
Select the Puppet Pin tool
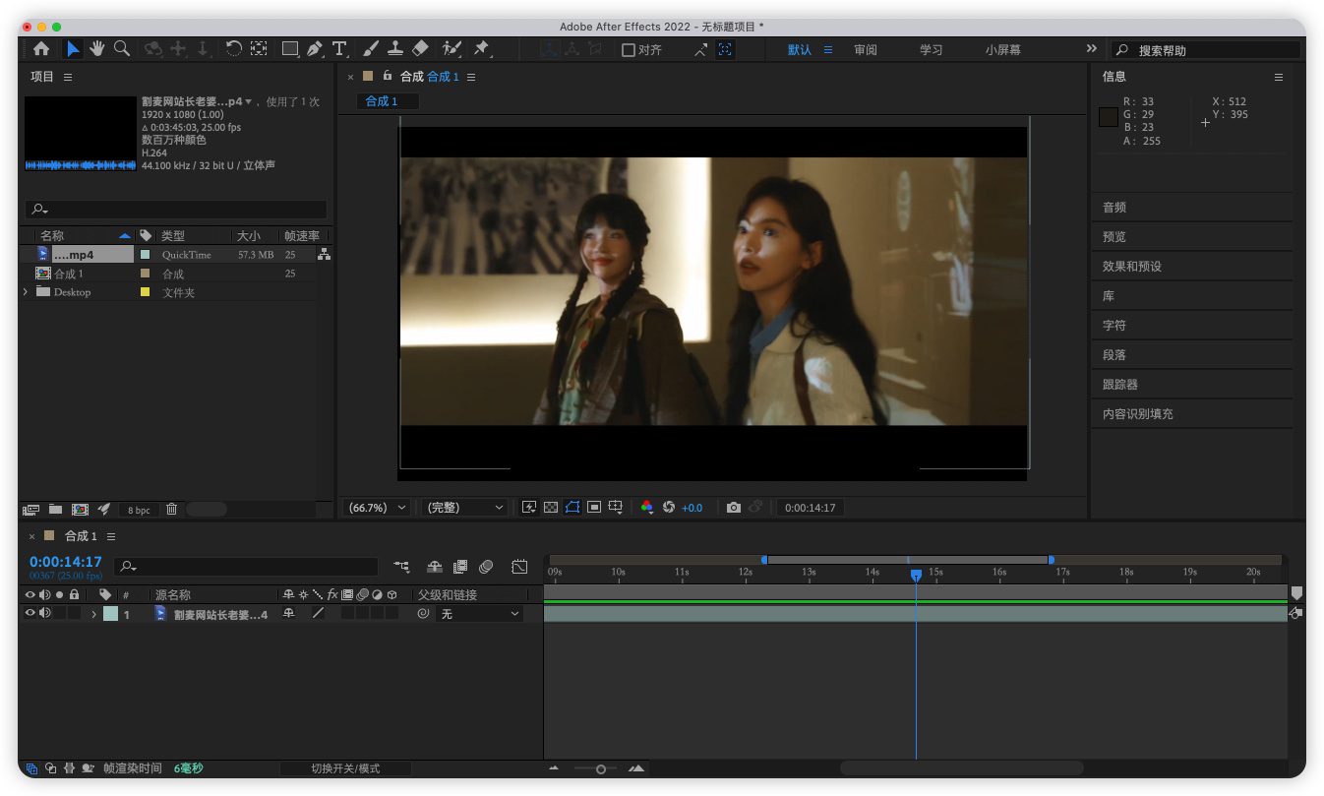[x=481, y=48]
